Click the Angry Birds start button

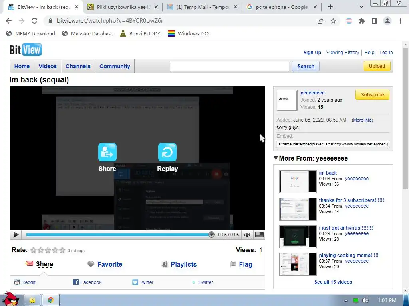click(x=10, y=299)
